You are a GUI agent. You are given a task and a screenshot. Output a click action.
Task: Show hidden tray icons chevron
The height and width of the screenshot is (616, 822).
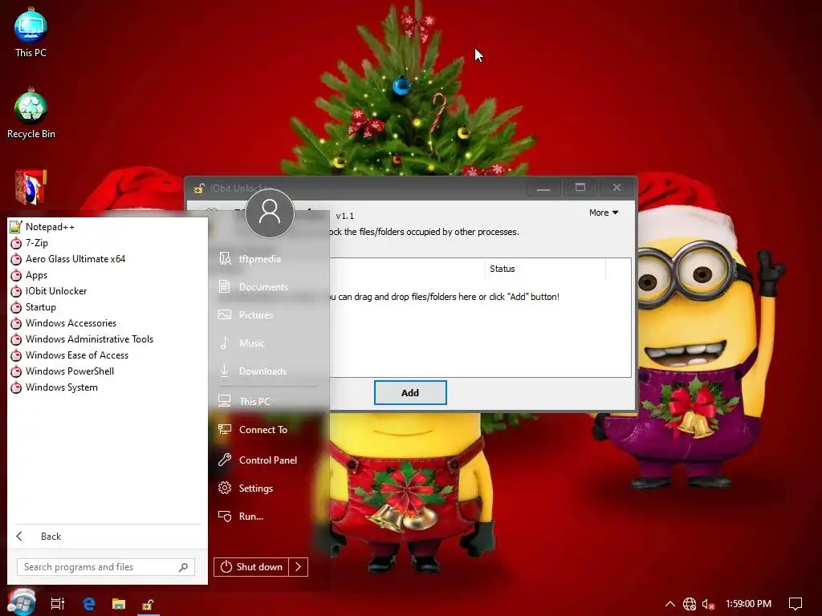670,604
